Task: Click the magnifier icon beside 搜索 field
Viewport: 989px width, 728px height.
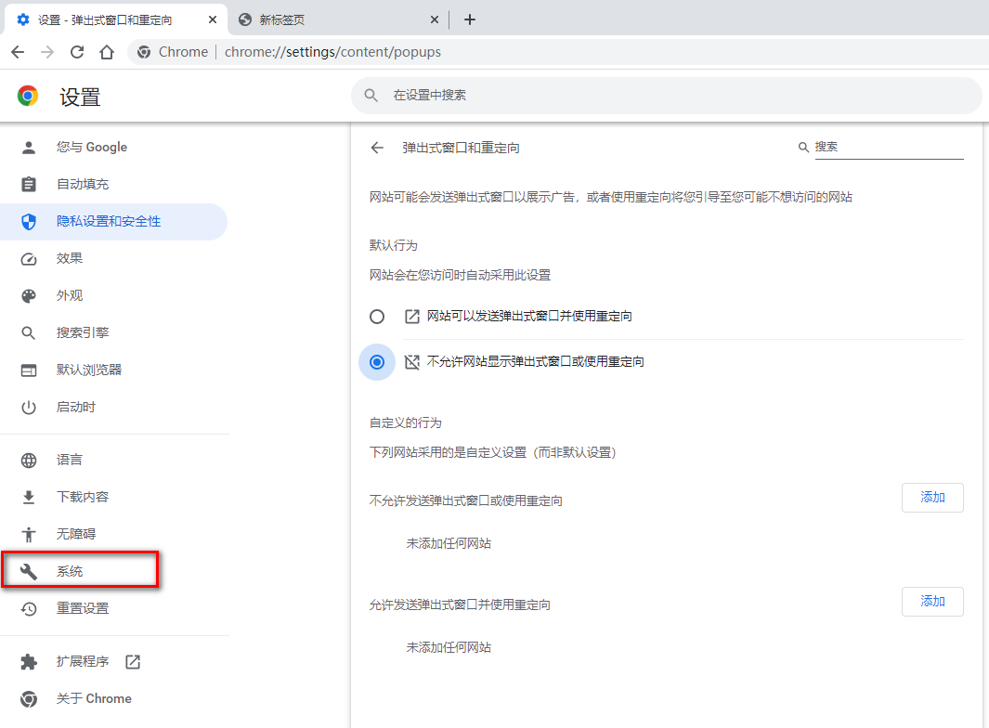Action: pos(803,147)
